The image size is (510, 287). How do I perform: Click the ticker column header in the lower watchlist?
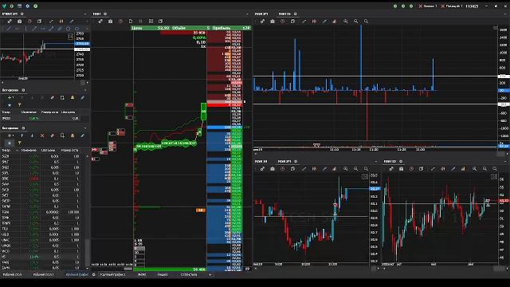point(6,151)
